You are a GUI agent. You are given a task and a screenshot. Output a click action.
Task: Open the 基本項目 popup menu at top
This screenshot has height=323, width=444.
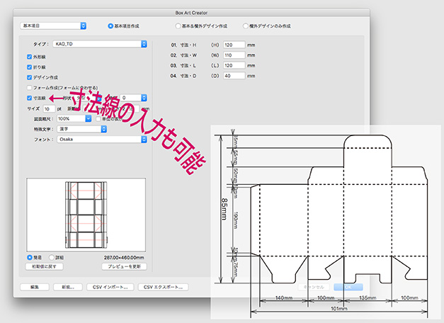coord(54,25)
